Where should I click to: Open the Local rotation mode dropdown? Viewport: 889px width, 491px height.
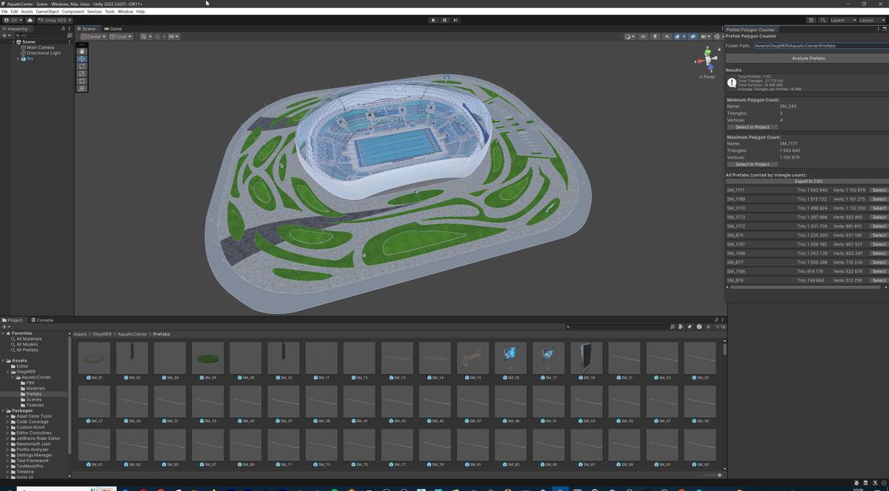click(120, 36)
